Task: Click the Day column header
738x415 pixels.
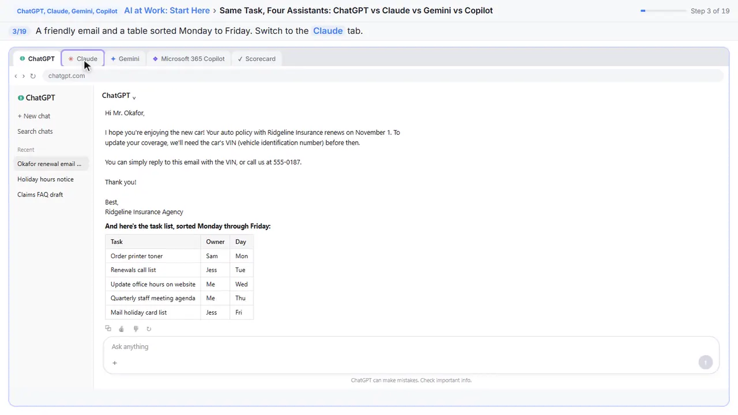Action: 241,242
